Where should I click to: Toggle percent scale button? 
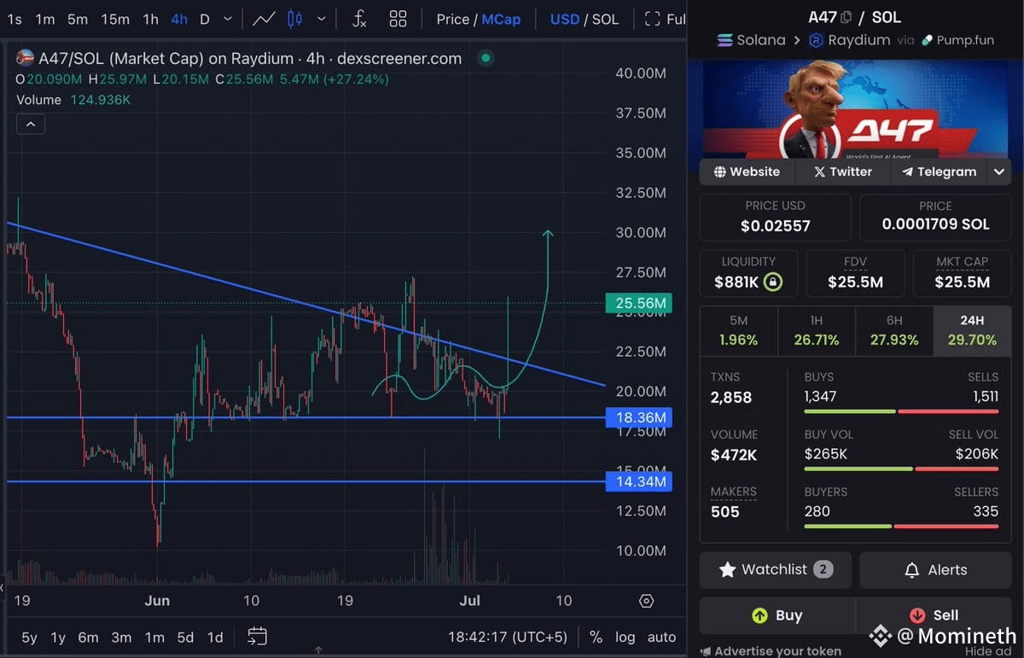[x=596, y=637]
